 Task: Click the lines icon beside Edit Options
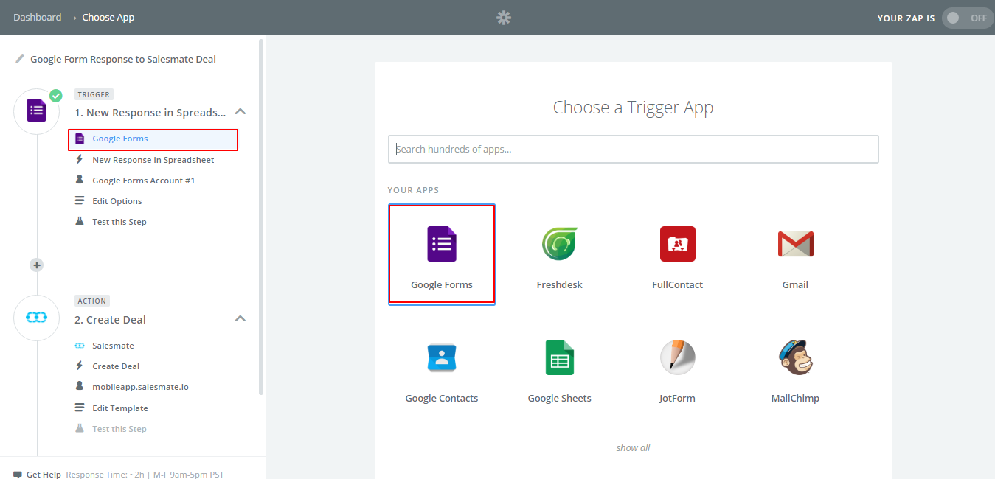tap(80, 200)
